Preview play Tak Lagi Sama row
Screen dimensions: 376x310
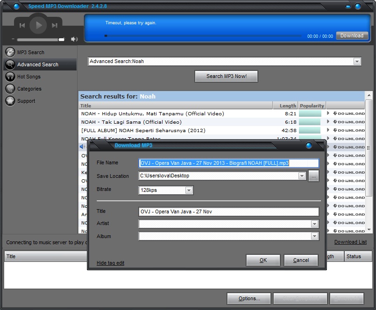pyautogui.click(x=328, y=121)
